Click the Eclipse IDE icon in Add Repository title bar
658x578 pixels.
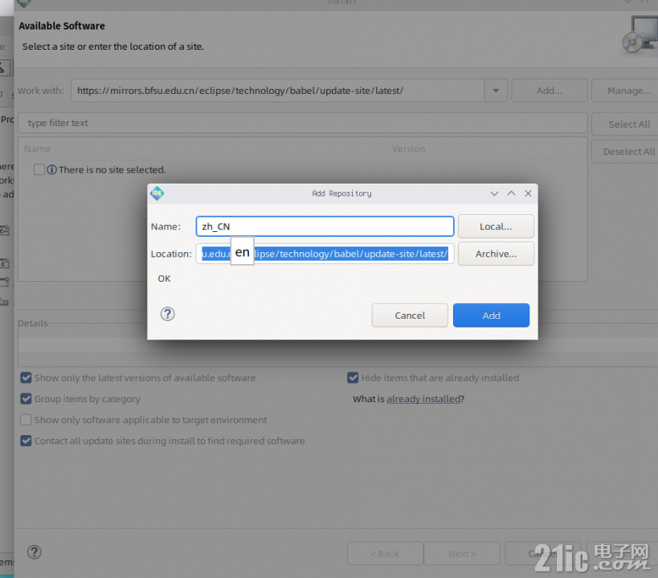(157, 193)
